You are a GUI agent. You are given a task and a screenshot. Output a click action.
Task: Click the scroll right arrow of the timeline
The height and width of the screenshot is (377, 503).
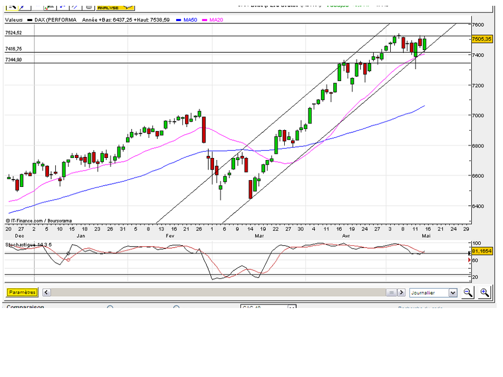pyautogui.click(x=401, y=292)
